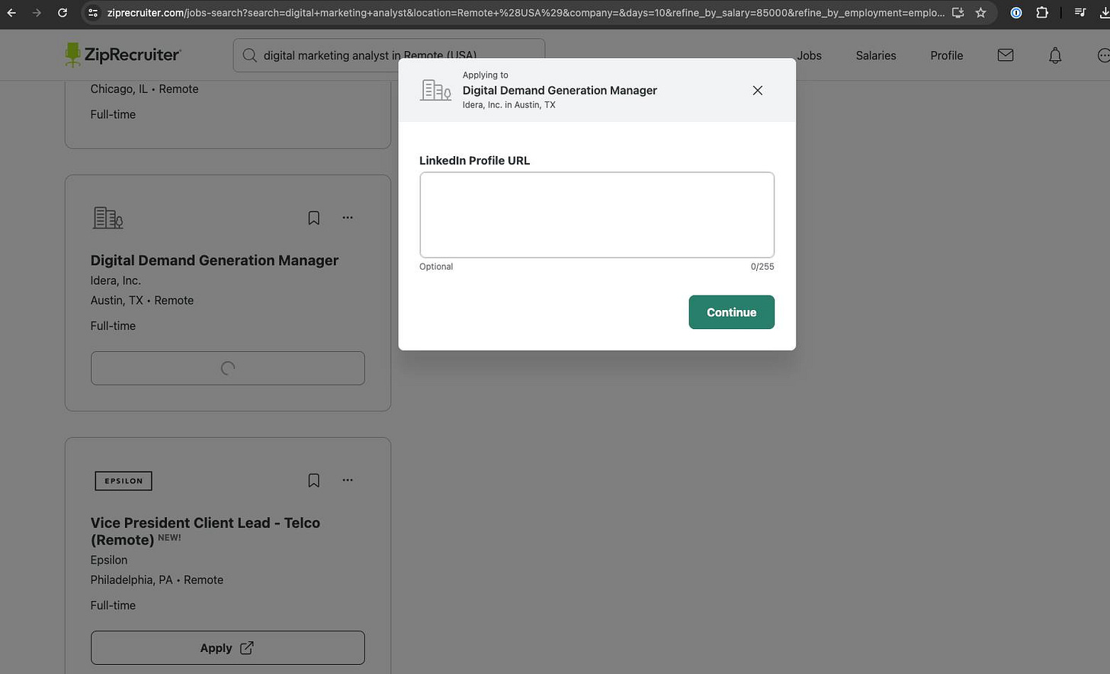This screenshot has height=674, width=1110.
Task: Click the LinkedIn Profile URL text area
Action: (597, 215)
